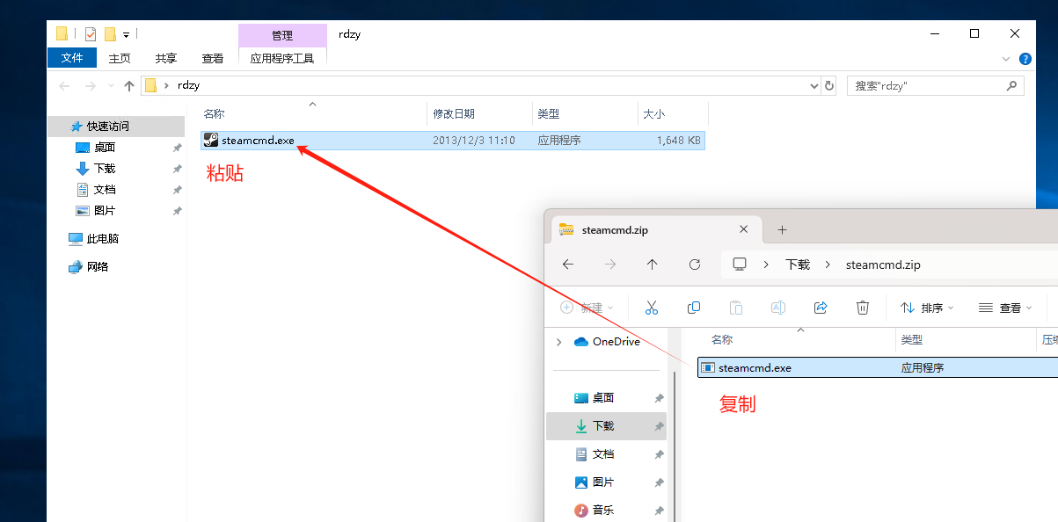
Task: Go up one level in steamcmd.zip window
Action: tap(652, 265)
